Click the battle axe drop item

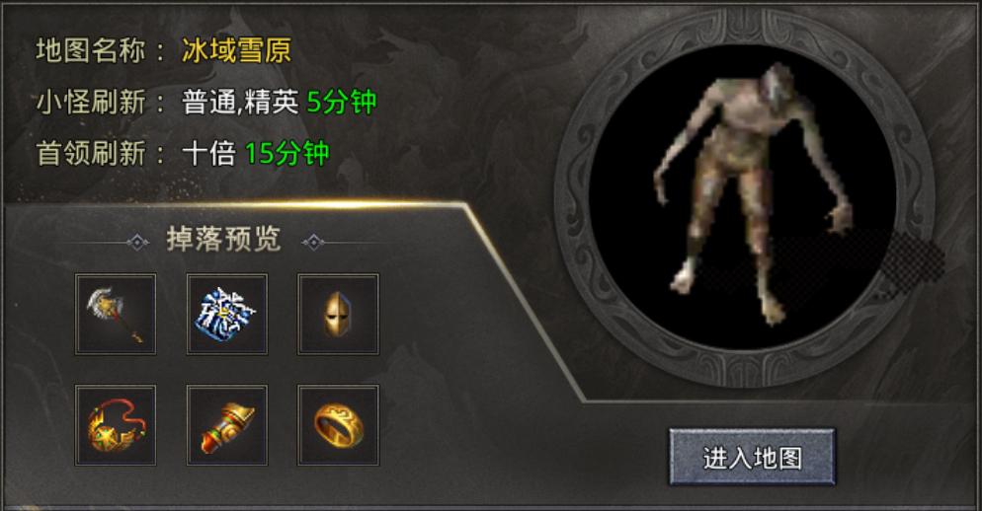pos(116,314)
